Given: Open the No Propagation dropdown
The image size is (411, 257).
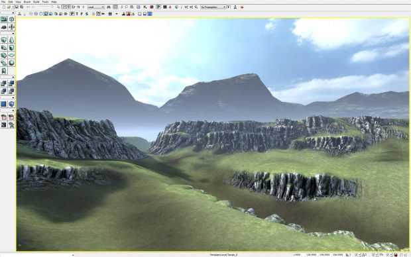Looking at the screenshot, I should pyautogui.click(x=213, y=7).
